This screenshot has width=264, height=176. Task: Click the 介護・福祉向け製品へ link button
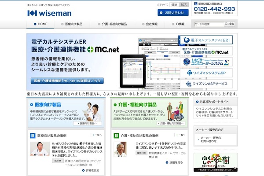(171, 123)
